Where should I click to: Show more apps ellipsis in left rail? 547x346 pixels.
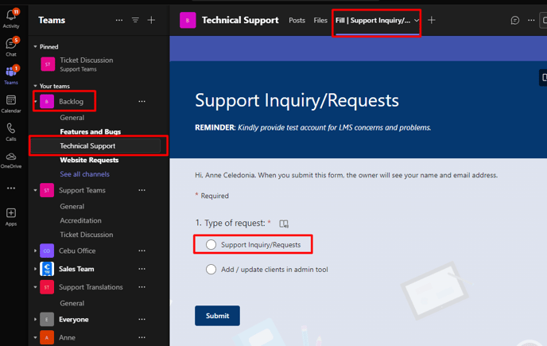pos(11,189)
